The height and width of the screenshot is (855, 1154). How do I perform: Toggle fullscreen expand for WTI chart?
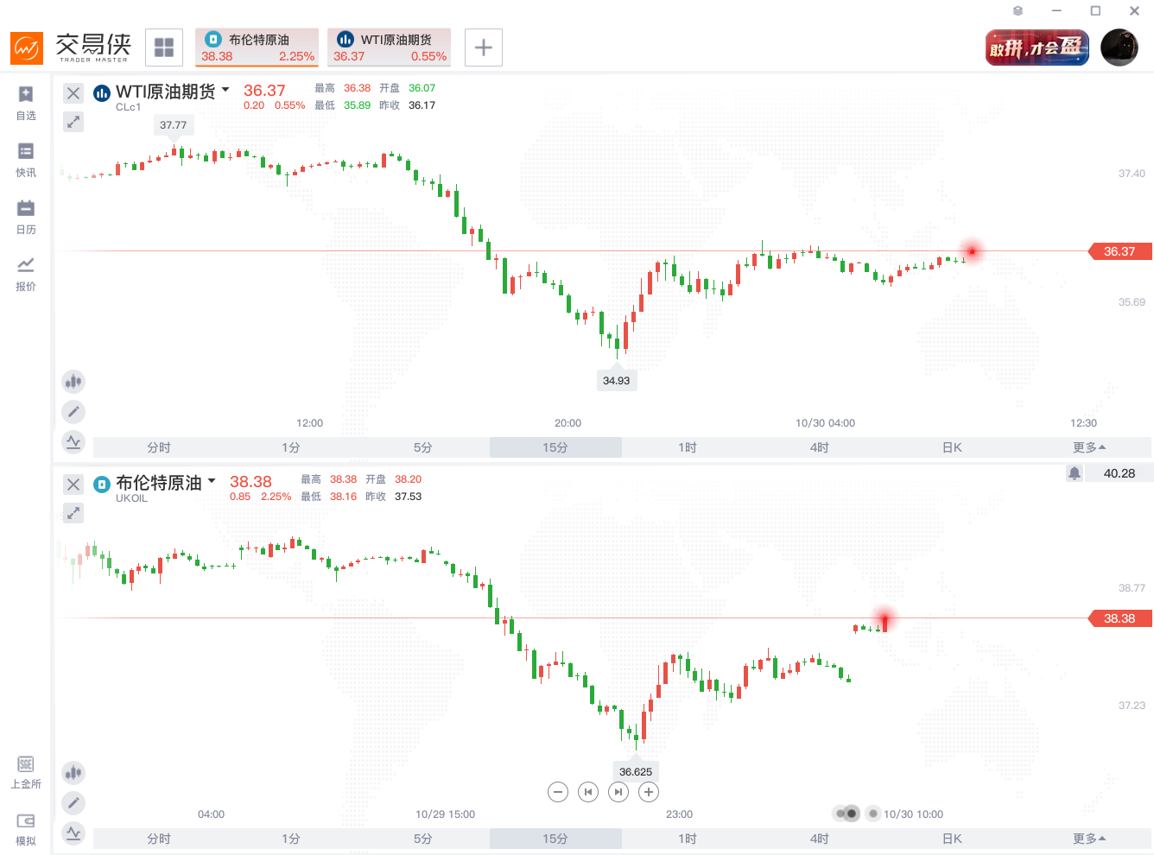(x=73, y=122)
